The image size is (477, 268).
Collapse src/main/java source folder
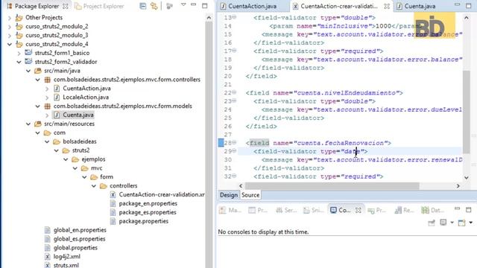[28, 71]
